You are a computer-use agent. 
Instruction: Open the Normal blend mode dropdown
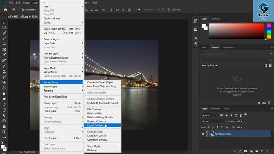click(214, 121)
